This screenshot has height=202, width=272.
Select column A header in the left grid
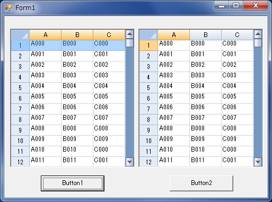coord(45,35)
